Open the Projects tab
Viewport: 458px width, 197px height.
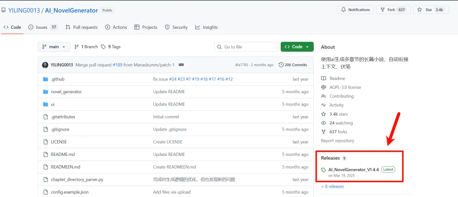(146, 27)
